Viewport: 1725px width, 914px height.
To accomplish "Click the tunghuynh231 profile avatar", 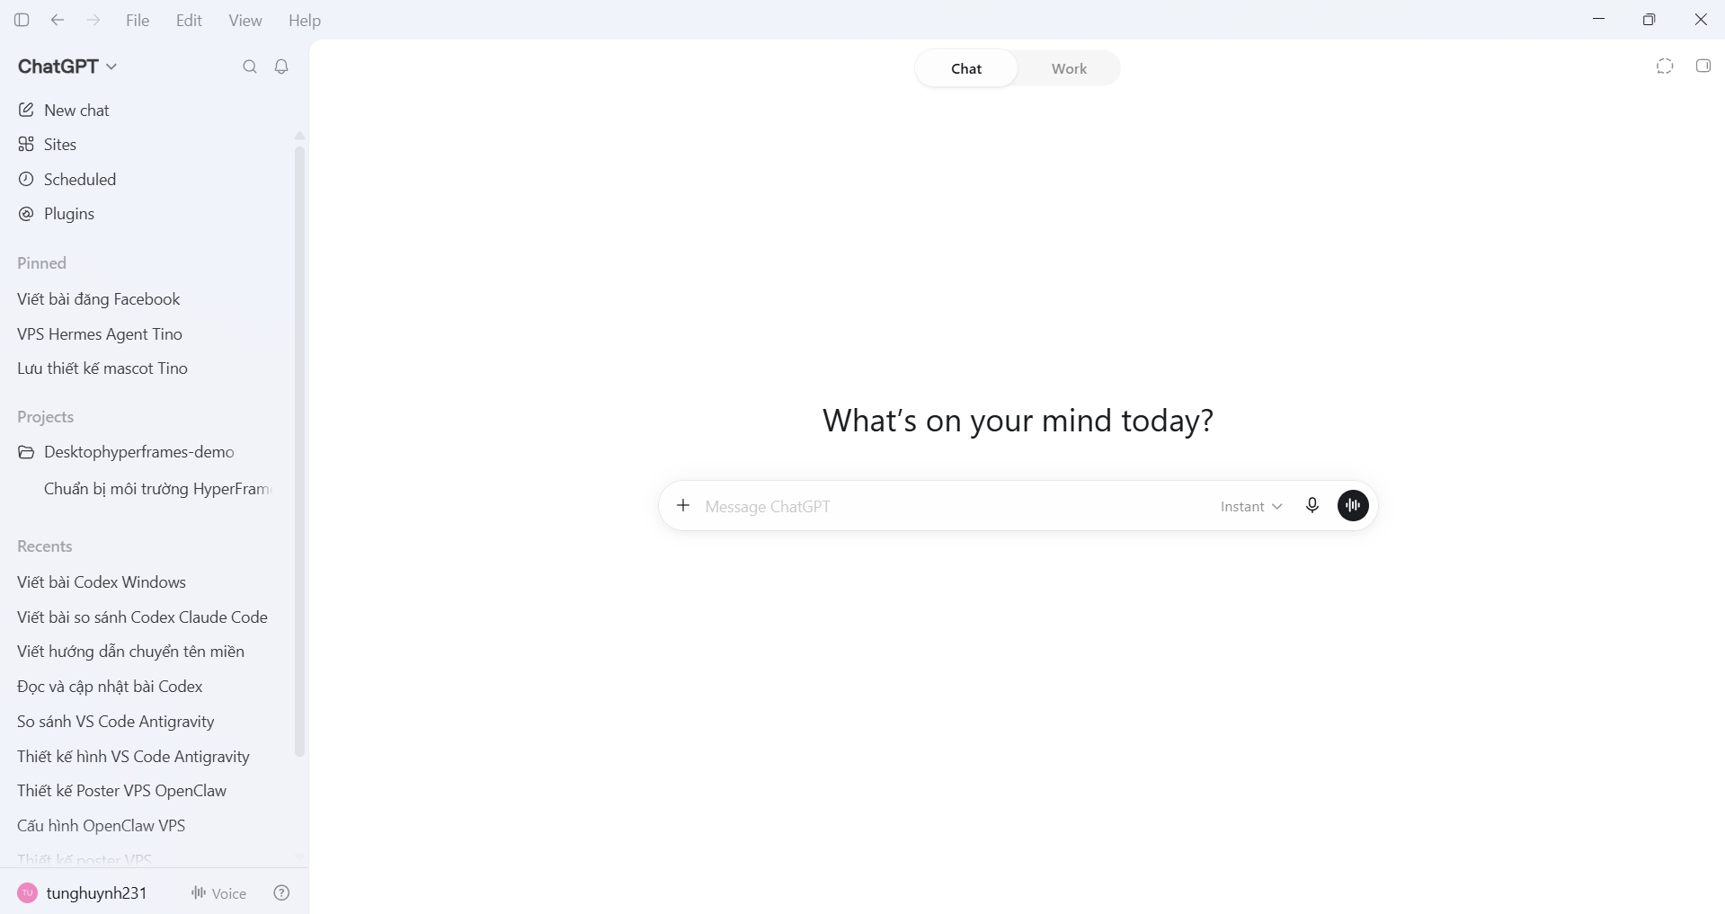I will click(x=28, y=892).
